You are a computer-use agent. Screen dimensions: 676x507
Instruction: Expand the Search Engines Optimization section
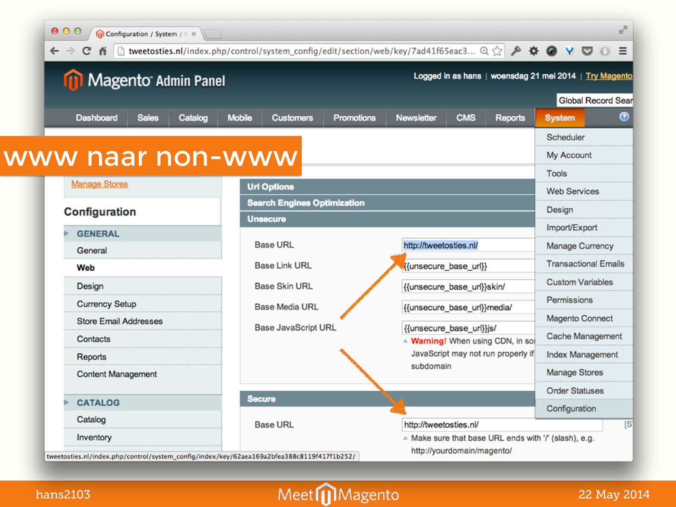(x=387, y=203)
